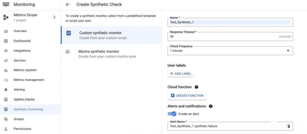Click the ADD LABEL button
This screenshot has height=134, width=307.
tap(180, 74)
